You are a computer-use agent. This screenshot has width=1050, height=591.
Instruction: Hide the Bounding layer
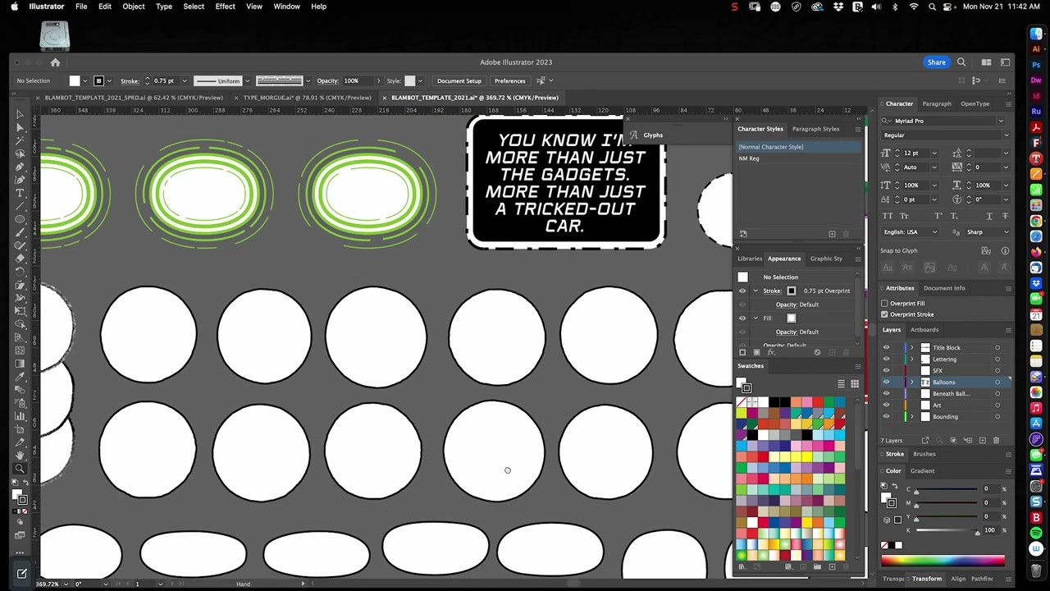pyautogui.click(x=886, y=417)
